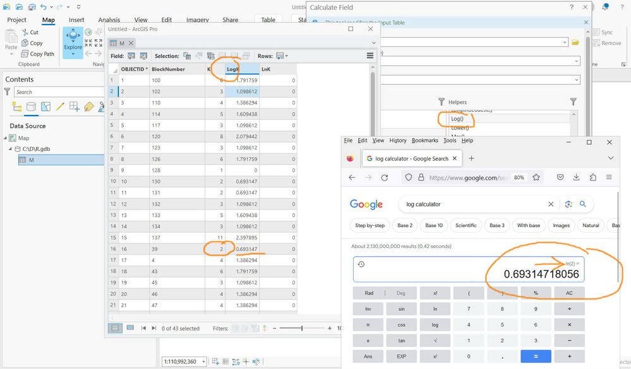The image size is (631, 369).
Task: Open Firefox downloads panel
Action: [x=576, y=177]
